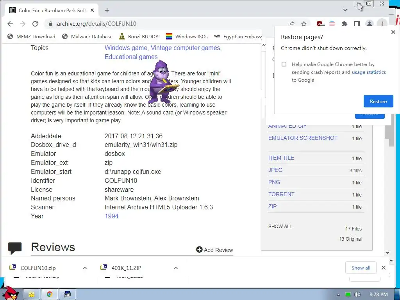View site info via padlock icon

[x=51, y=24]
